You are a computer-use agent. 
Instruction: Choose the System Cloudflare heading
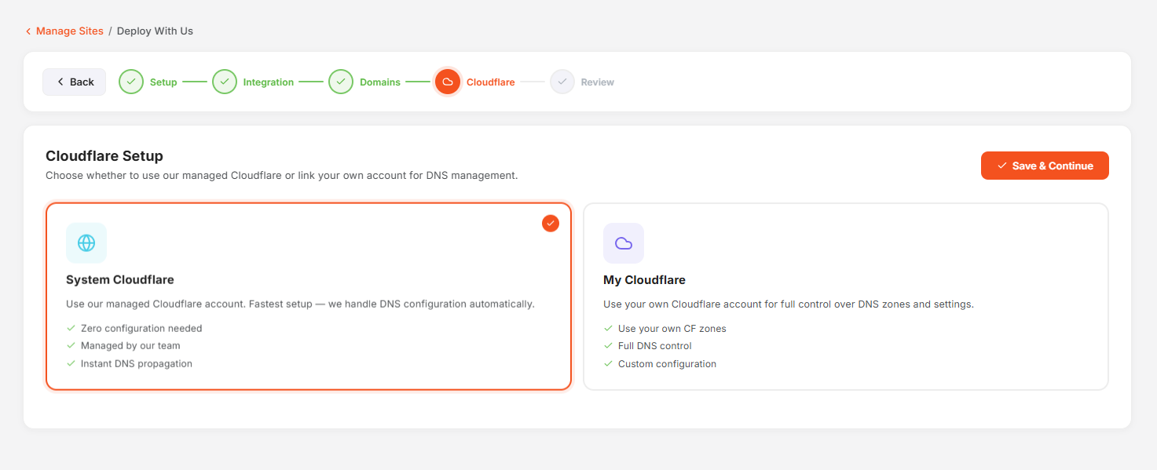point(120,279)
